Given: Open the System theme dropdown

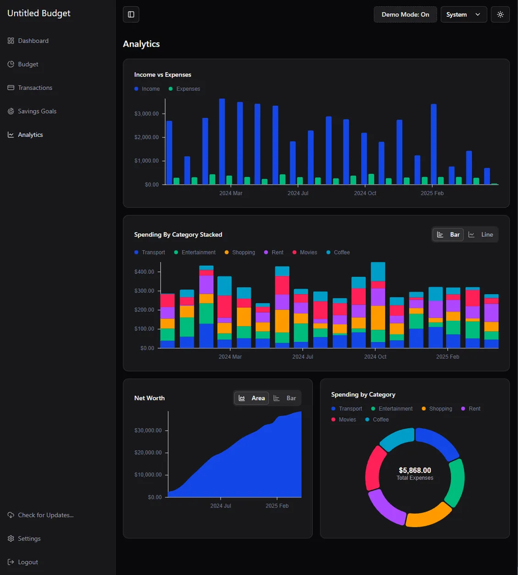Looking at the screenshot, I should click(463, 15).
